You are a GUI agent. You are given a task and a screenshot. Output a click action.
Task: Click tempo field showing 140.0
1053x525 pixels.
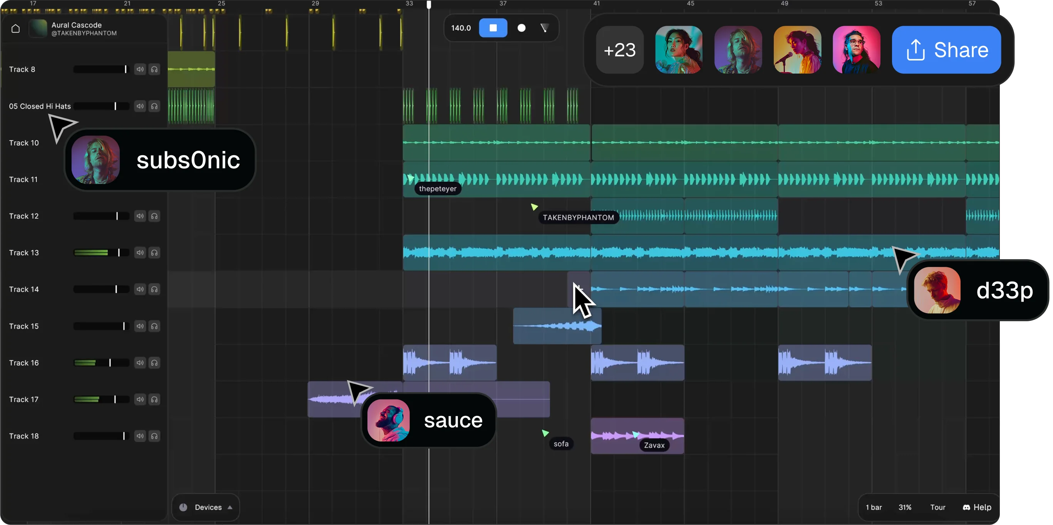point(461,28)
